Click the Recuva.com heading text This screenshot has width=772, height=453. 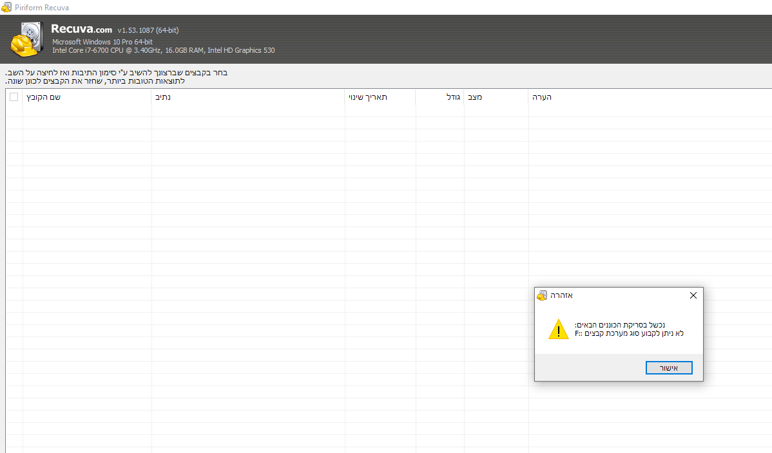point(81,29)
